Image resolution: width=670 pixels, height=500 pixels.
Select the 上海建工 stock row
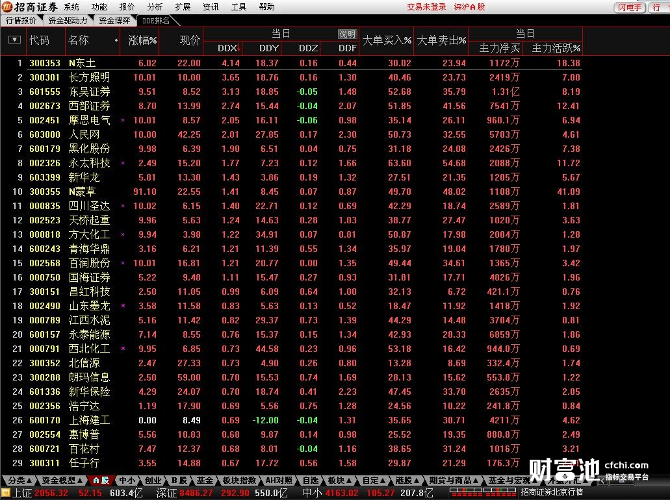click(x=291, y=420)
